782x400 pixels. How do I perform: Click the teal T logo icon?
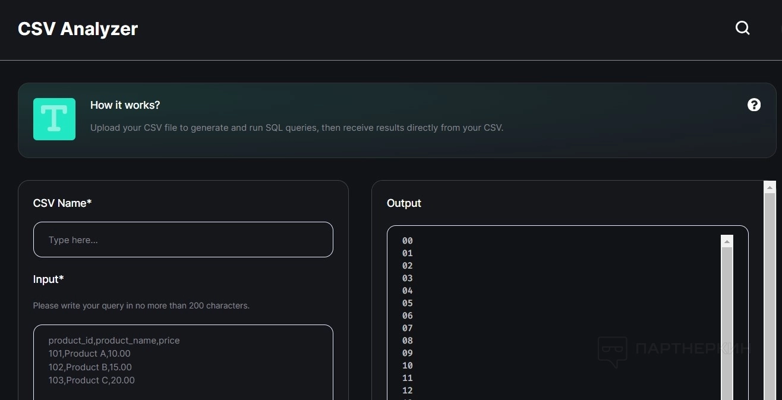pos(54,119)
